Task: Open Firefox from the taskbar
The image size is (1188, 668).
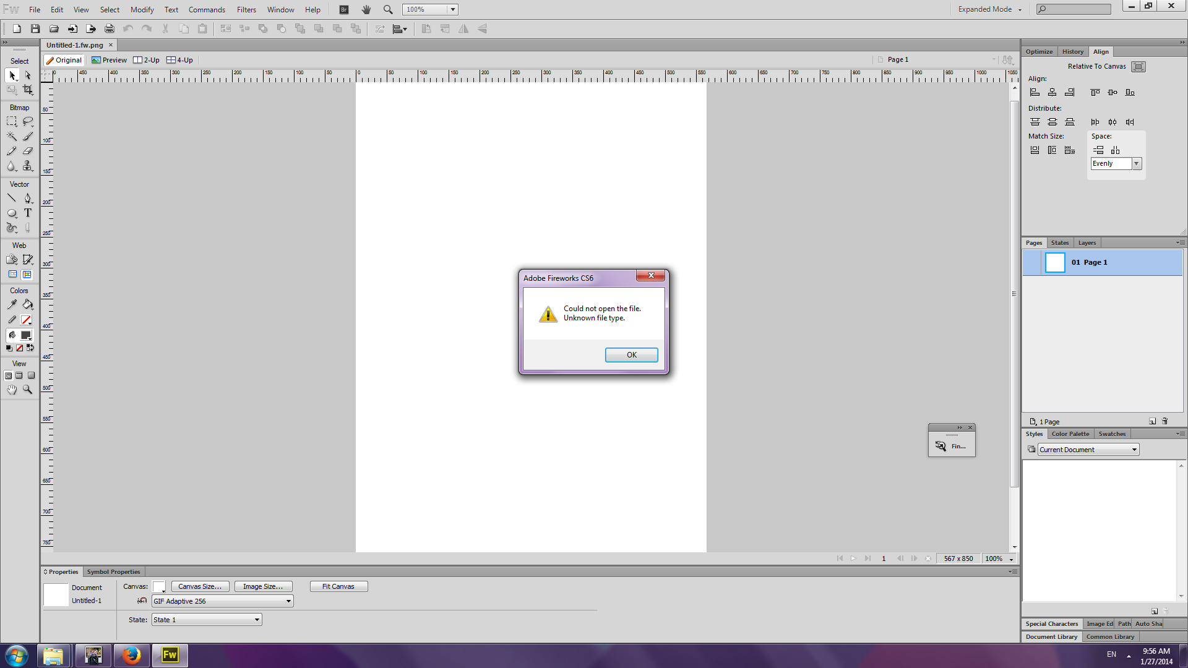Action: [131, 655]
